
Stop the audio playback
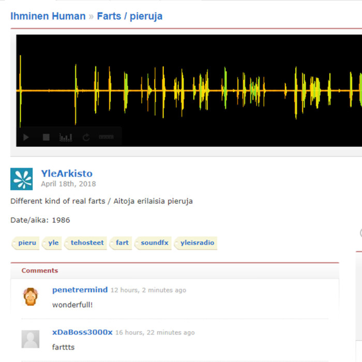[46, 138]
